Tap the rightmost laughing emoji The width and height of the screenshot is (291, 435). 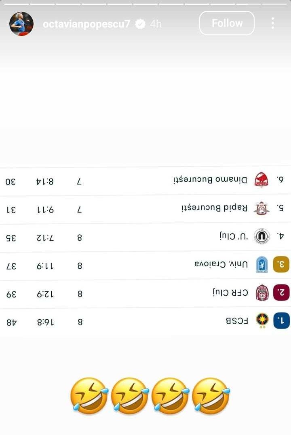pyautogui.click(x=211, y=396)
